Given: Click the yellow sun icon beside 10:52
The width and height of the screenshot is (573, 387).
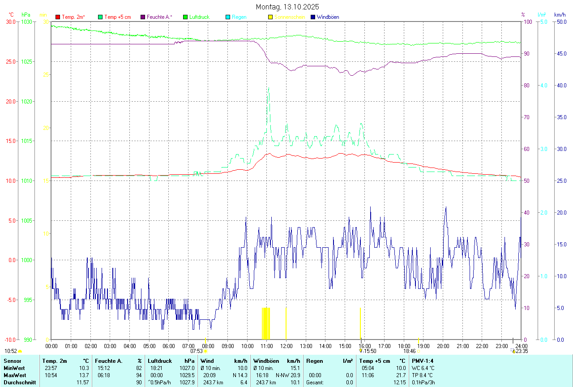Looking at the screenshot, I should [x=20, y=352].
